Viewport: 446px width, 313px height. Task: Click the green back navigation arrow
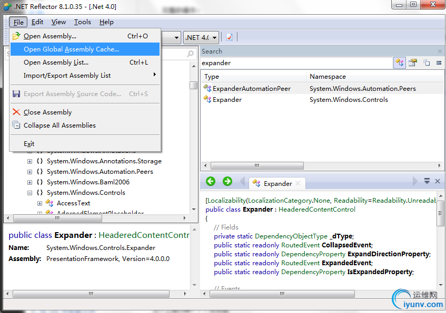(211, 181)
